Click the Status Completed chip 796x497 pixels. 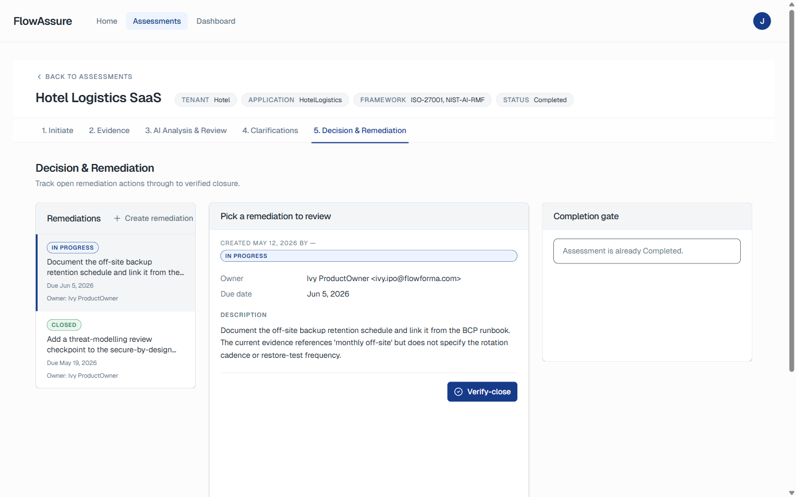pos(535,100)
